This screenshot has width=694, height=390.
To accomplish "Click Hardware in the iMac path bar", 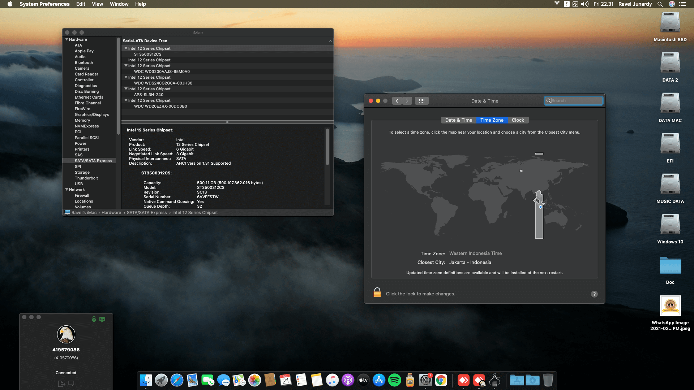I will coord(111,213).
